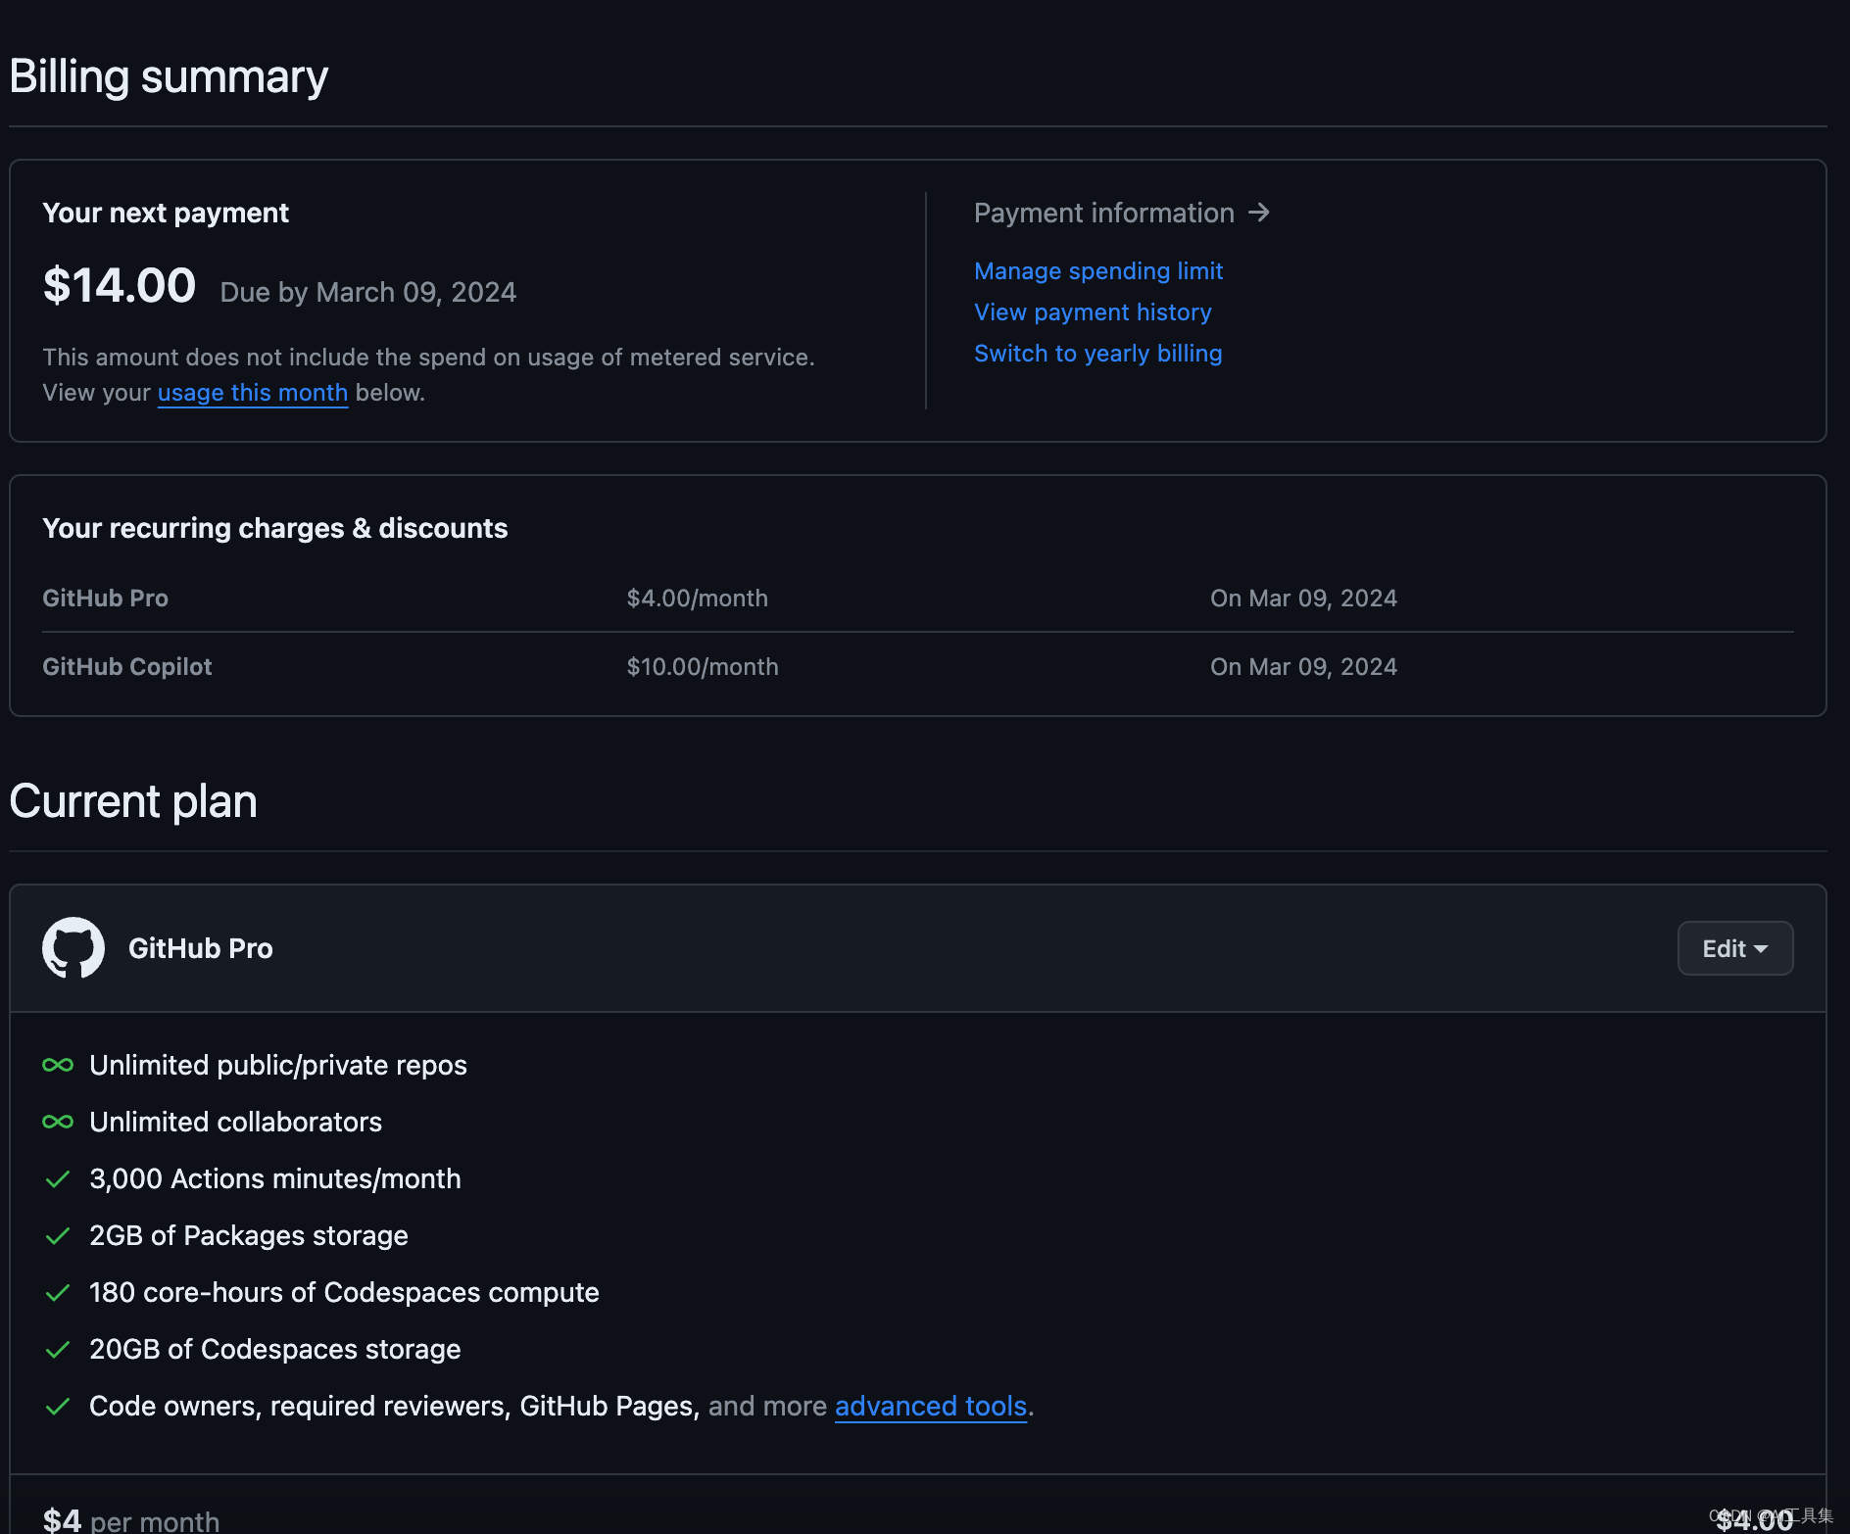Open Manage spending limit link

(x=1097, y=270)
